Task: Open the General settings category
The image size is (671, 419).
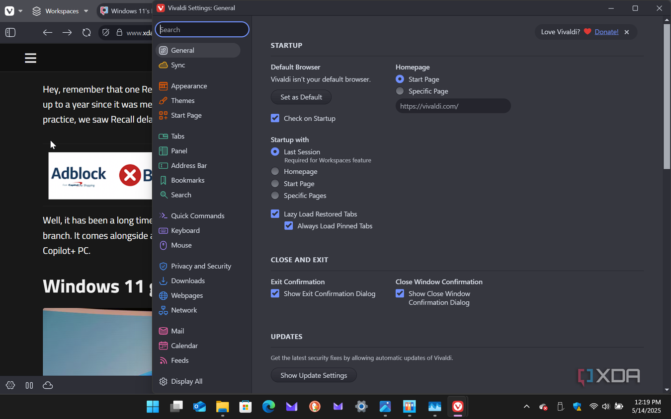Action: click(198, 50)
